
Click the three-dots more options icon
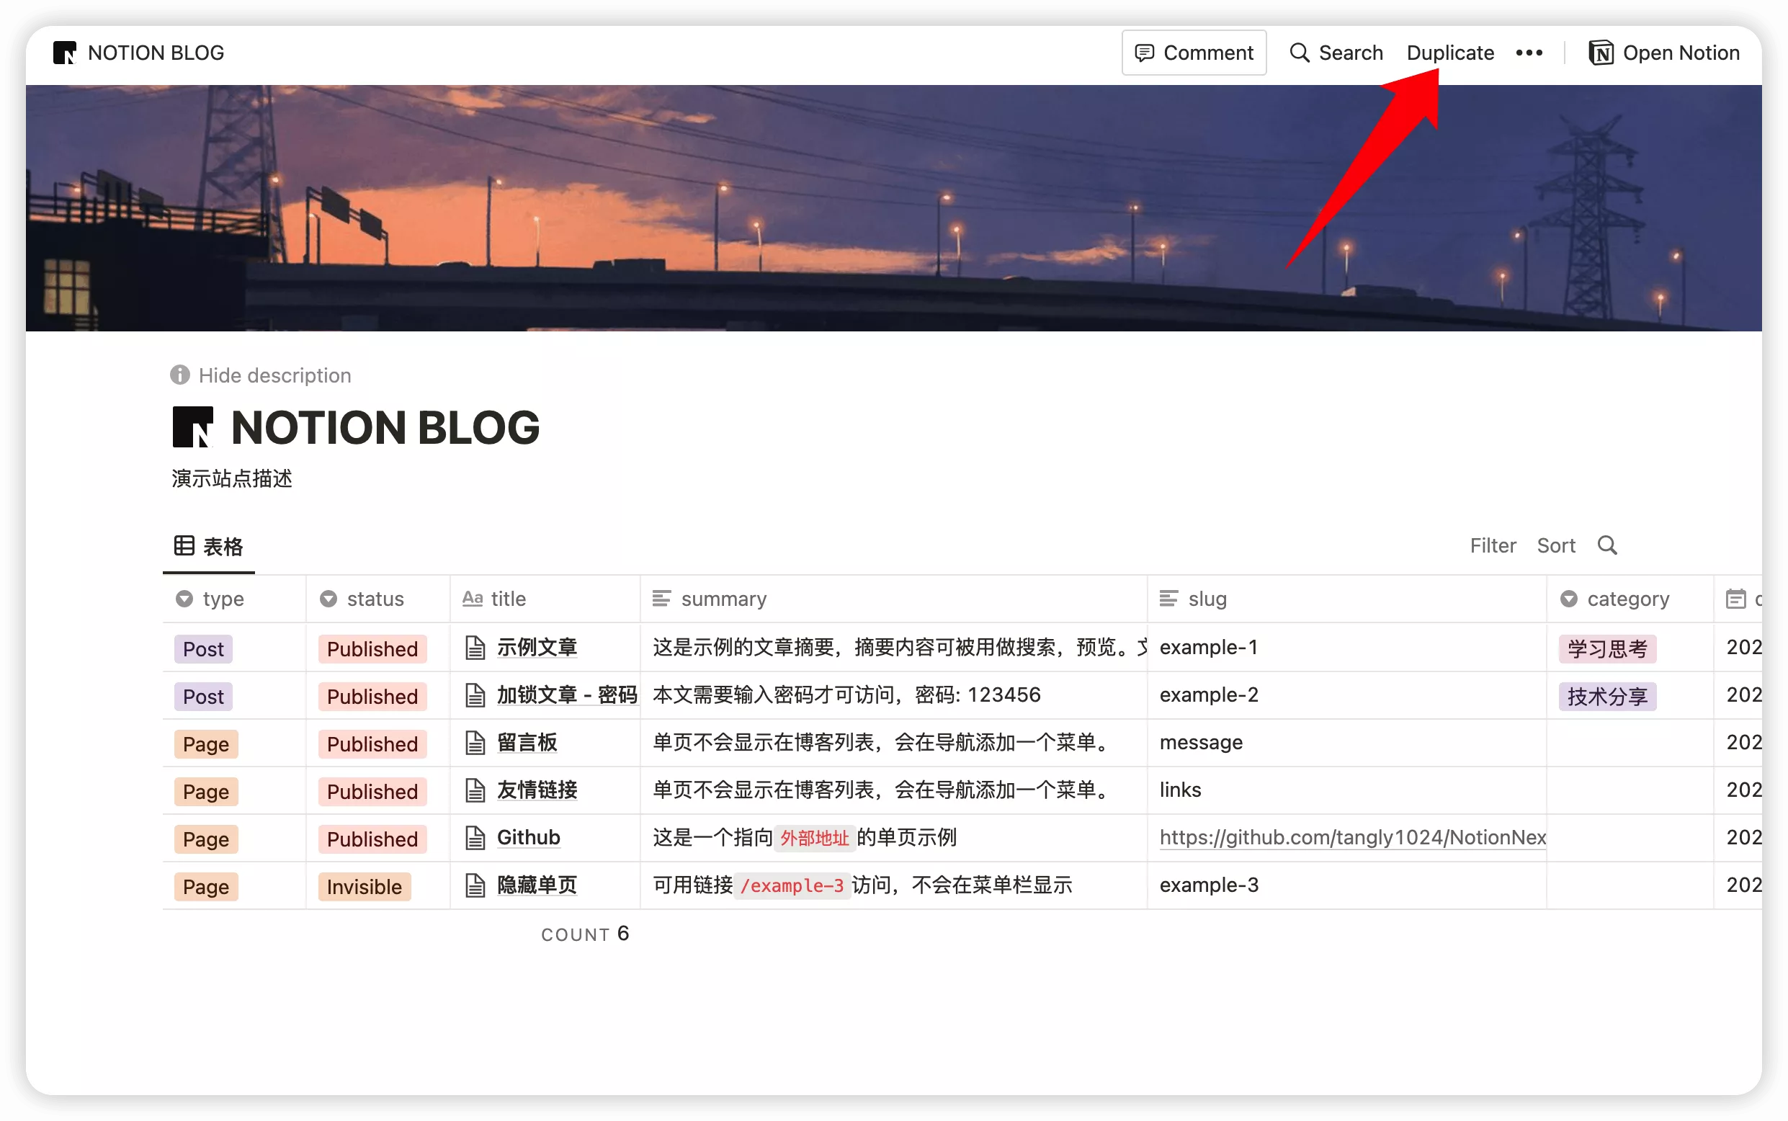1529,53
